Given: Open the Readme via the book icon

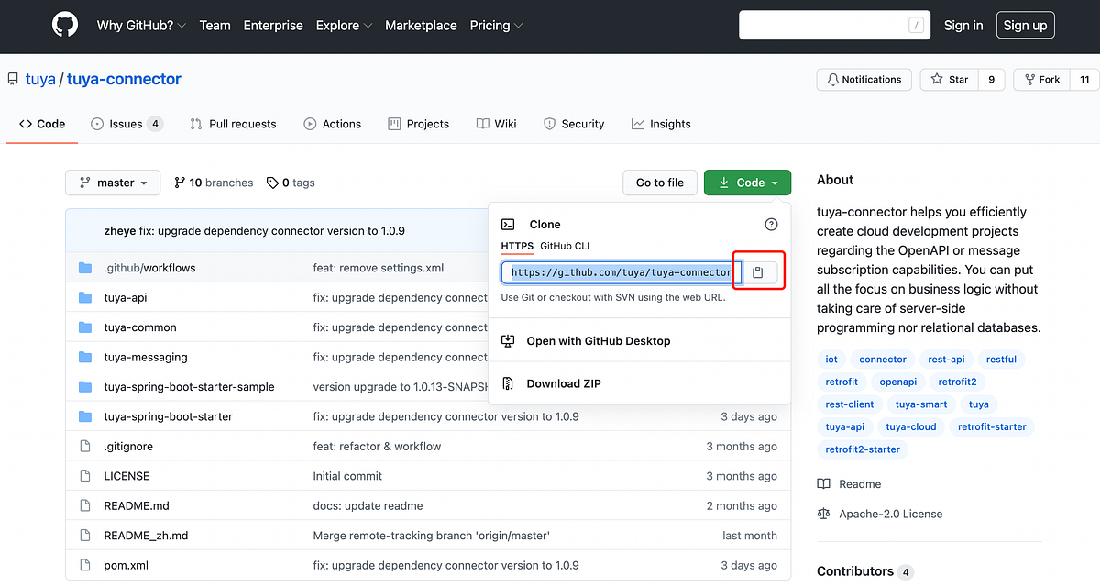Looking at the screenshot, I should (826, 483).
